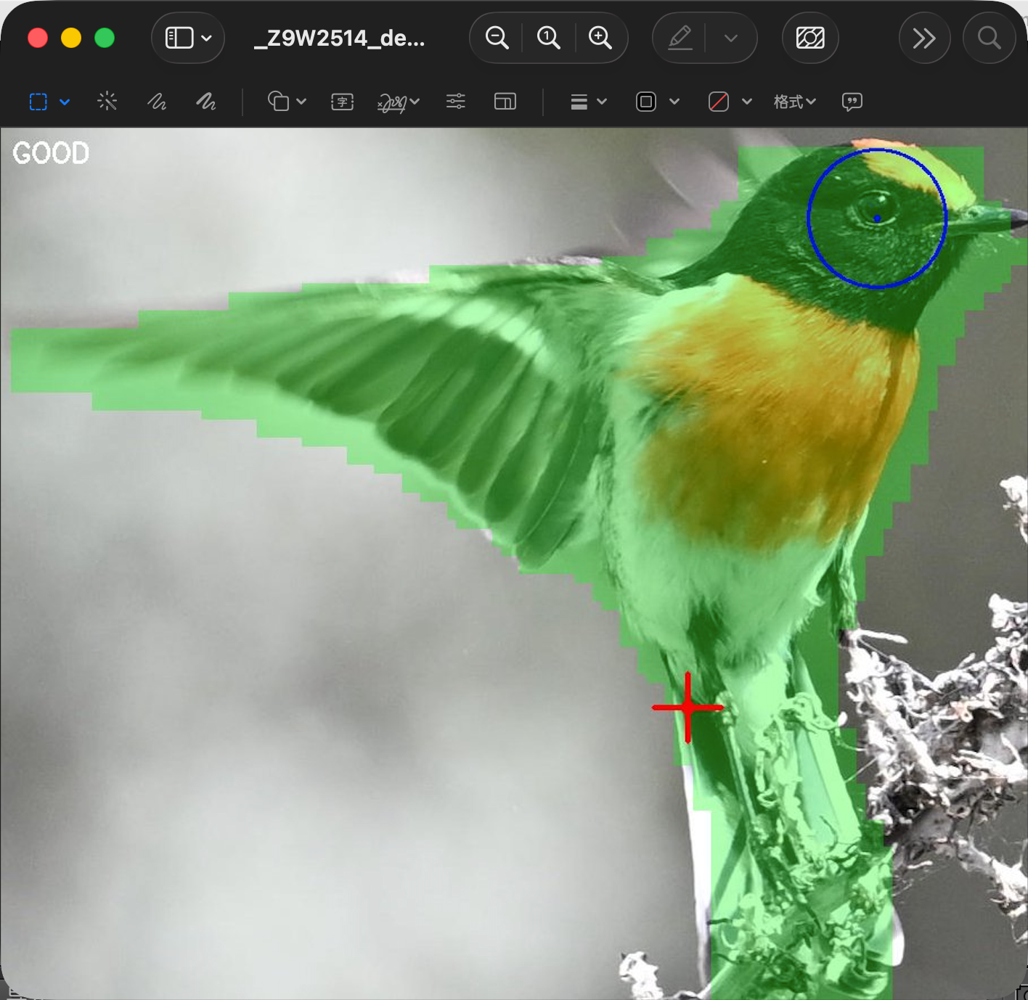Choose the Sketch pen tool
Screen dimensions: 1028x1000
tap(157, 102)
